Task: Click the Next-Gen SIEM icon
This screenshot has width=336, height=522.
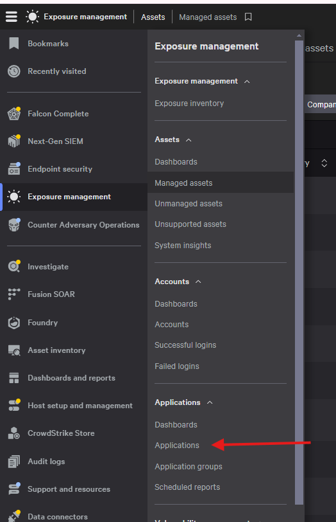Action: [x=14, y=141]
